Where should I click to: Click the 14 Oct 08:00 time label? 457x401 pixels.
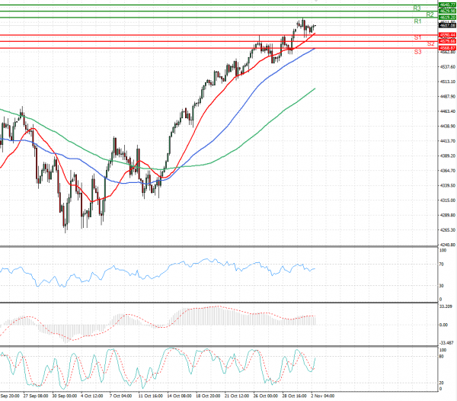179,396
